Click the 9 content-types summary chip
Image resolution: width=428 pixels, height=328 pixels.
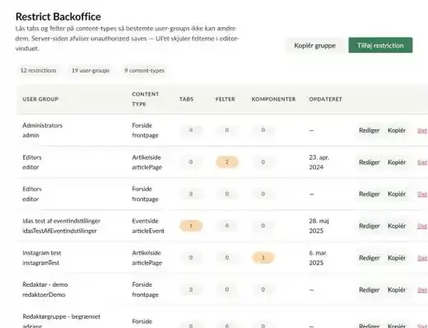(144, 71)
